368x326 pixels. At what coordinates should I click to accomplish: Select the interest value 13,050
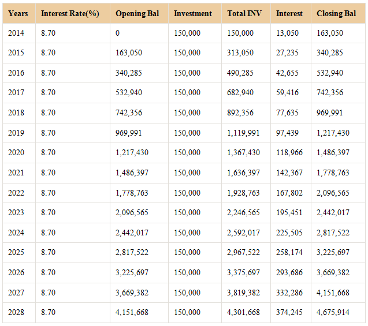click(x=288, y=33)
